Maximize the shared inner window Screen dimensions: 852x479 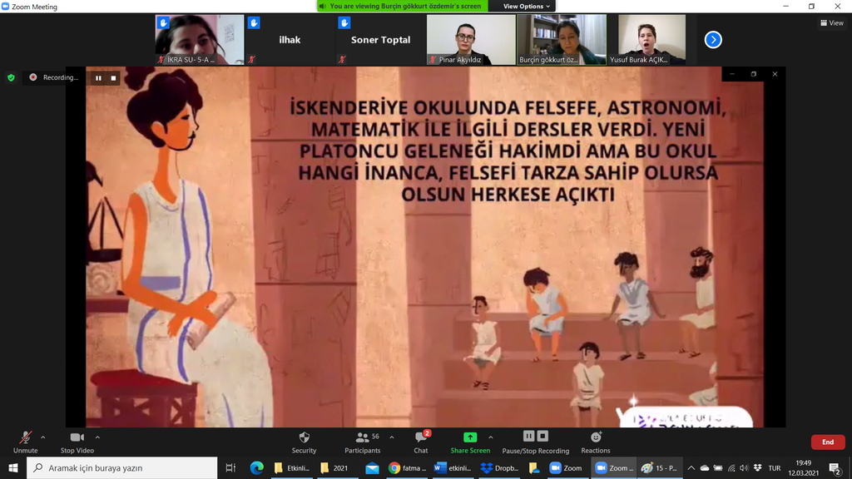(x=754, y=74)
